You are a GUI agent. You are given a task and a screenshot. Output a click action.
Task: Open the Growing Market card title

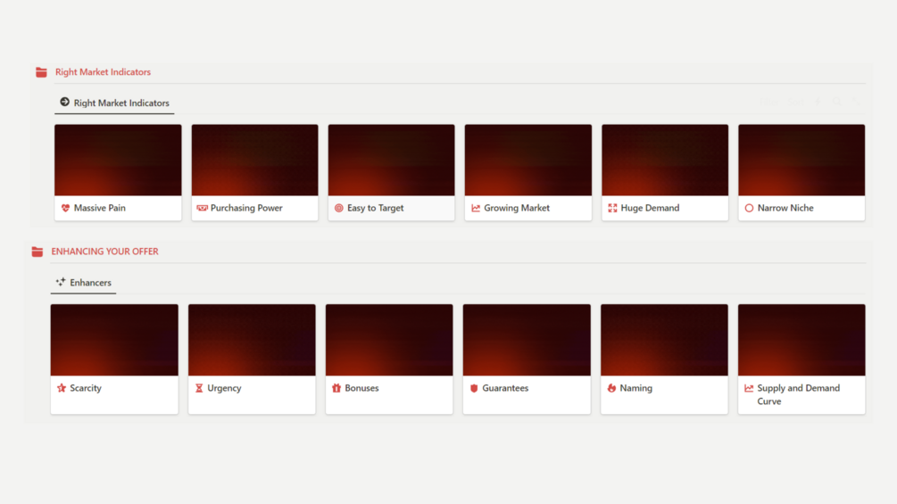coord(517,208)
